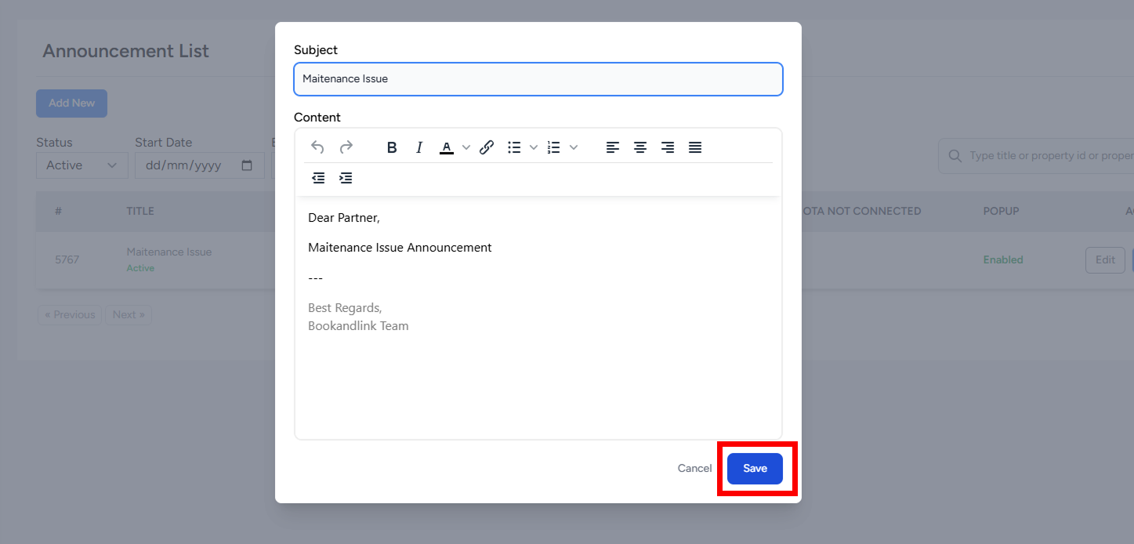This screenshot has width=1134, height=544.
Task: Align text left
Action: pos(613,147)
